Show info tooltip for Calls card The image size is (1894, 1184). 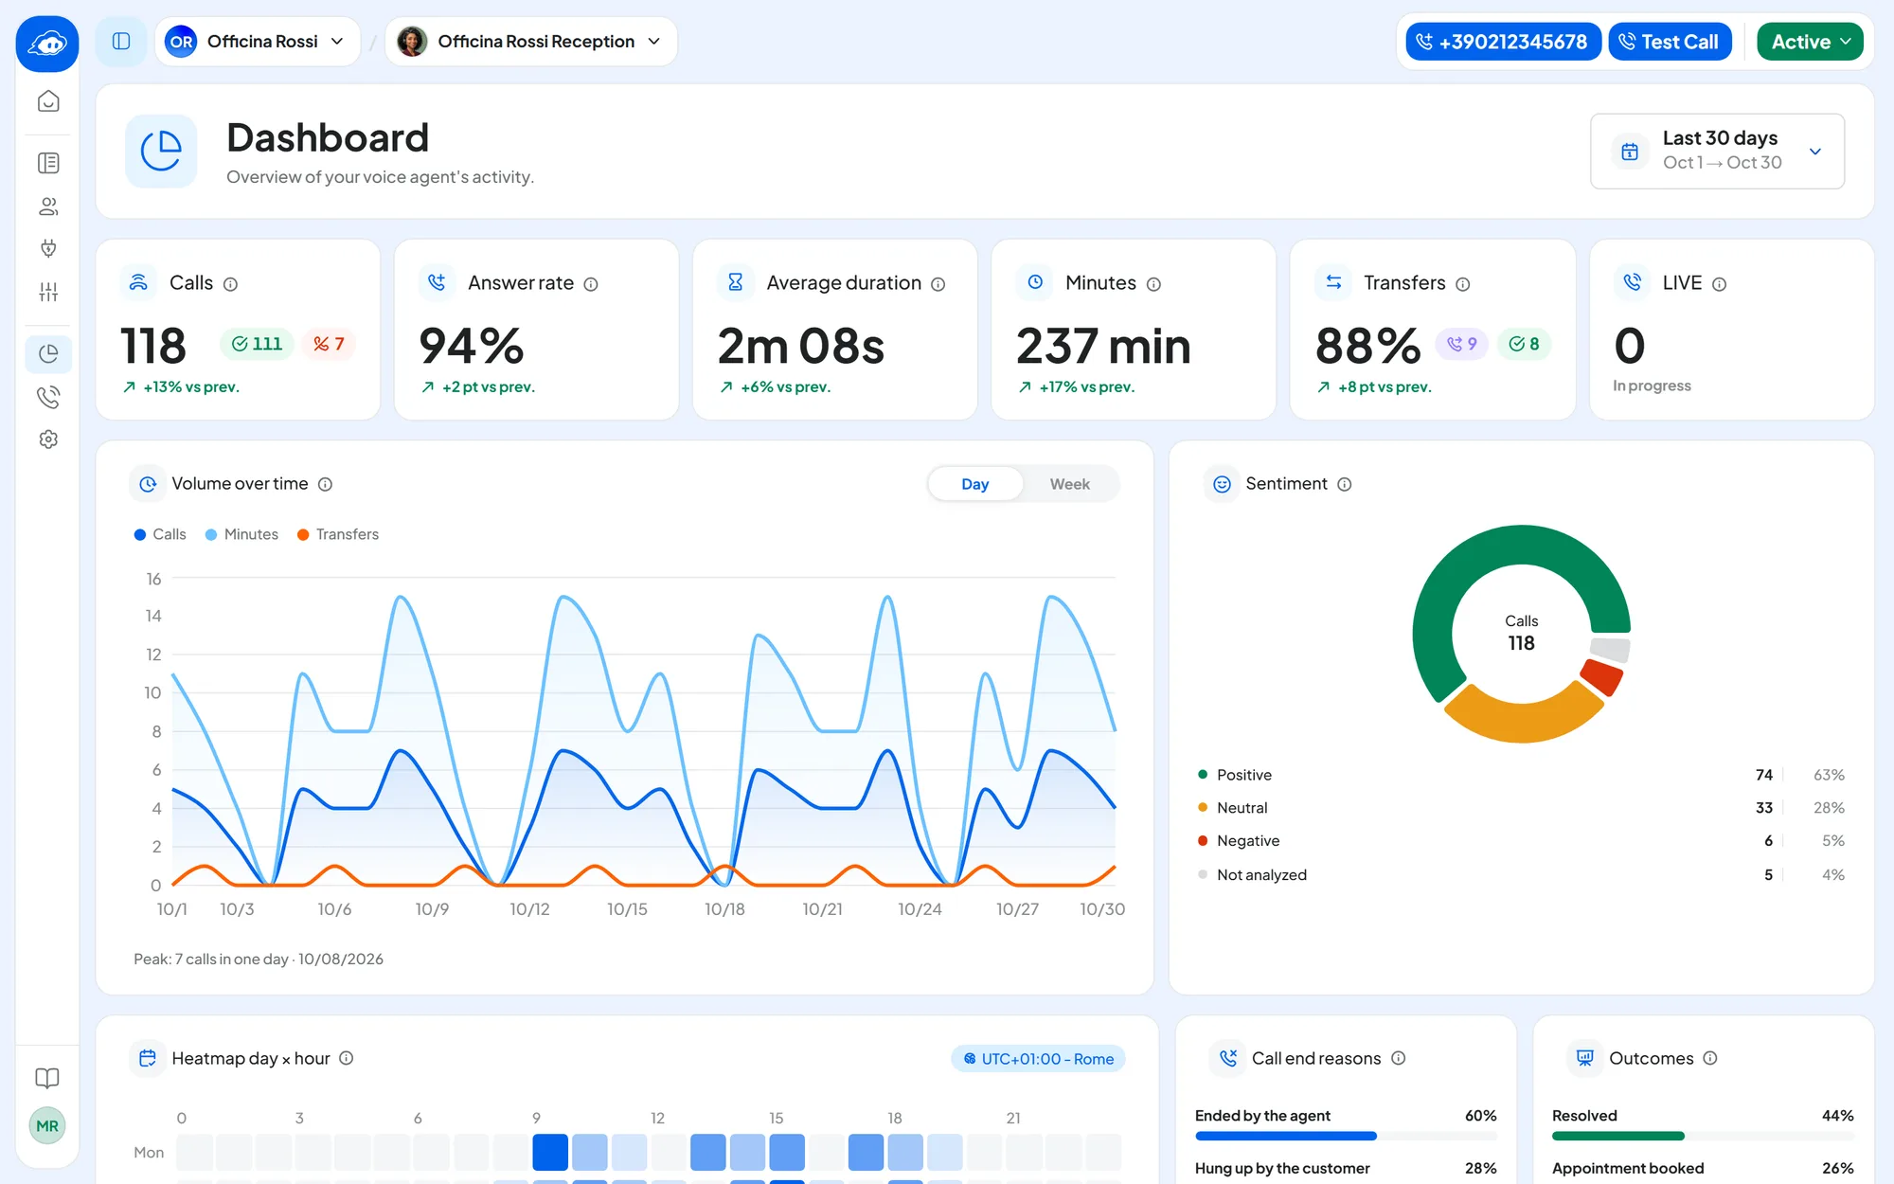230,284
